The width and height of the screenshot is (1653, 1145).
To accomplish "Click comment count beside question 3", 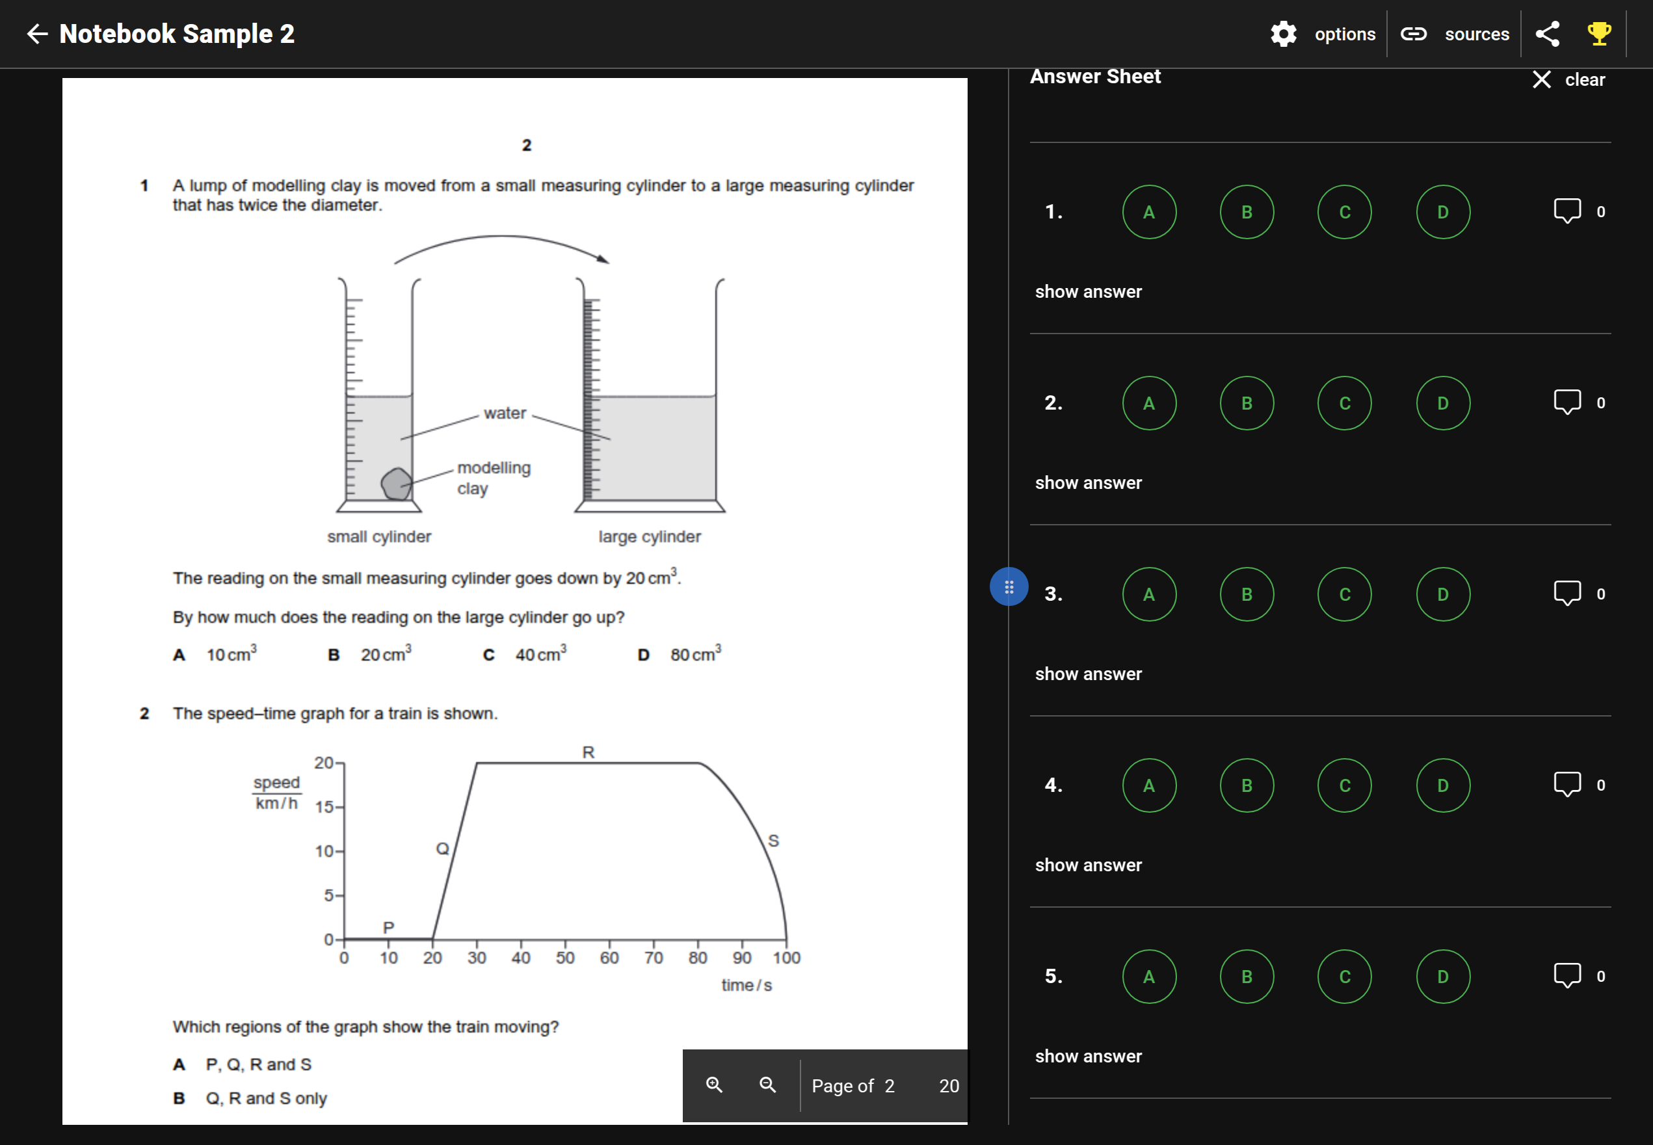I will point(1600,594).
